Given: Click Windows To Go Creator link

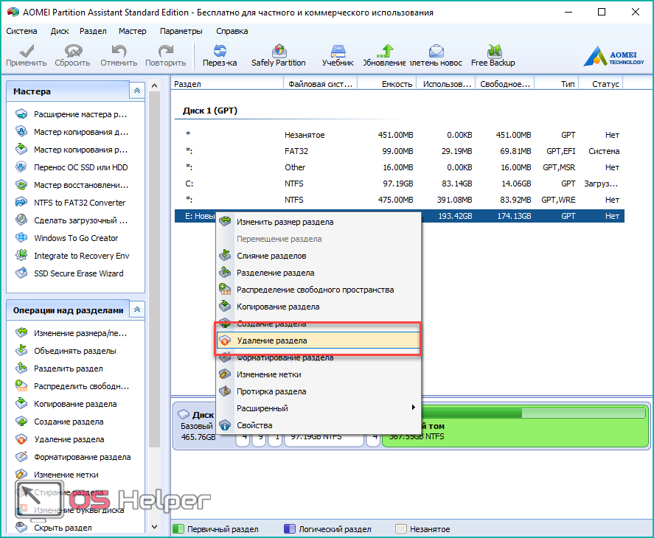Looking at the screenshot, I should [x=76, y=238].
